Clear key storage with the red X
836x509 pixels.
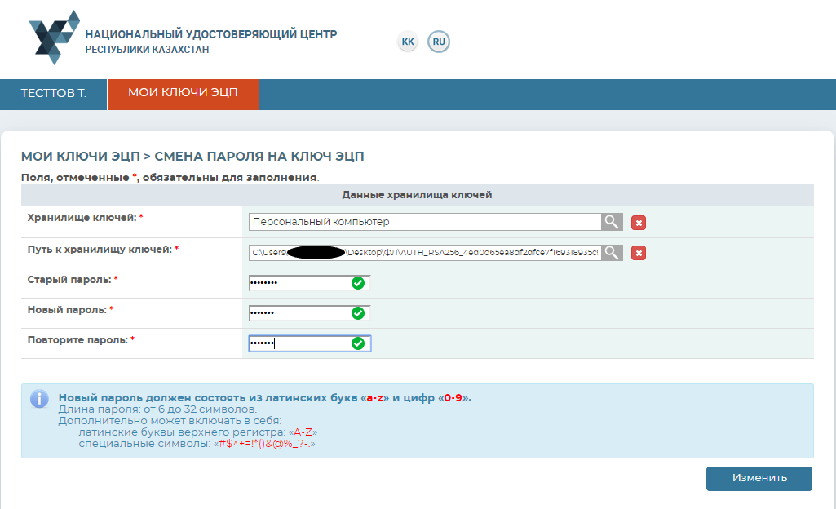coord(639,223)
